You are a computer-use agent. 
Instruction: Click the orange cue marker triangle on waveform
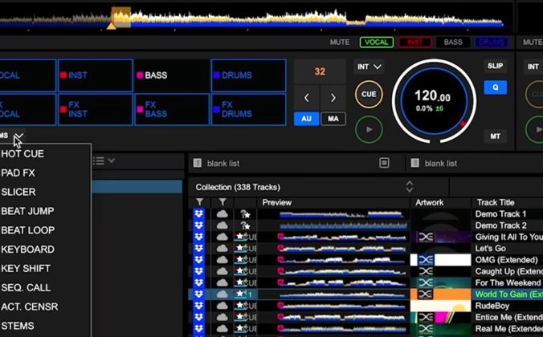pyautogui.click(x=111, y=26)
